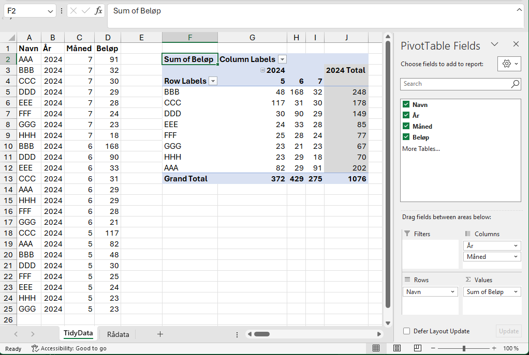Screen dimensions: 529x355
Task: Open the Column Labels filter dropdown
Action: (282, 59)
